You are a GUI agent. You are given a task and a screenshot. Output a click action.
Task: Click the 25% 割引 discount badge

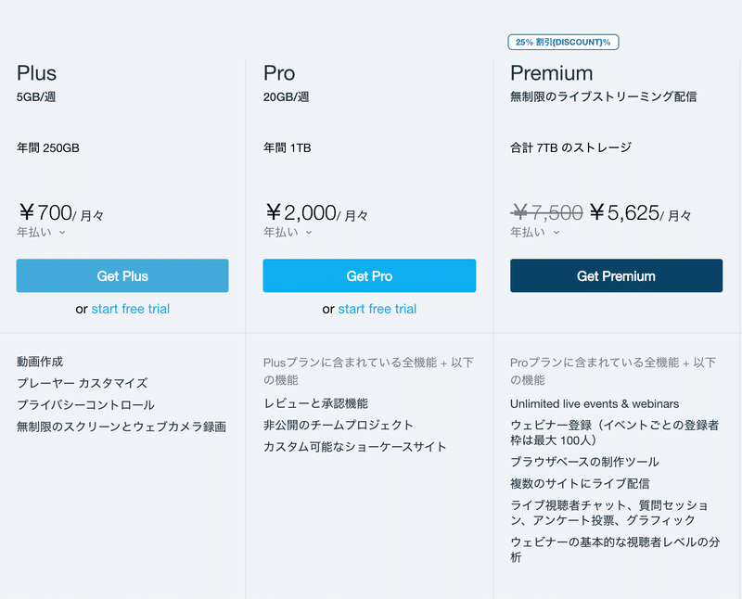click(x=563, y=42)
